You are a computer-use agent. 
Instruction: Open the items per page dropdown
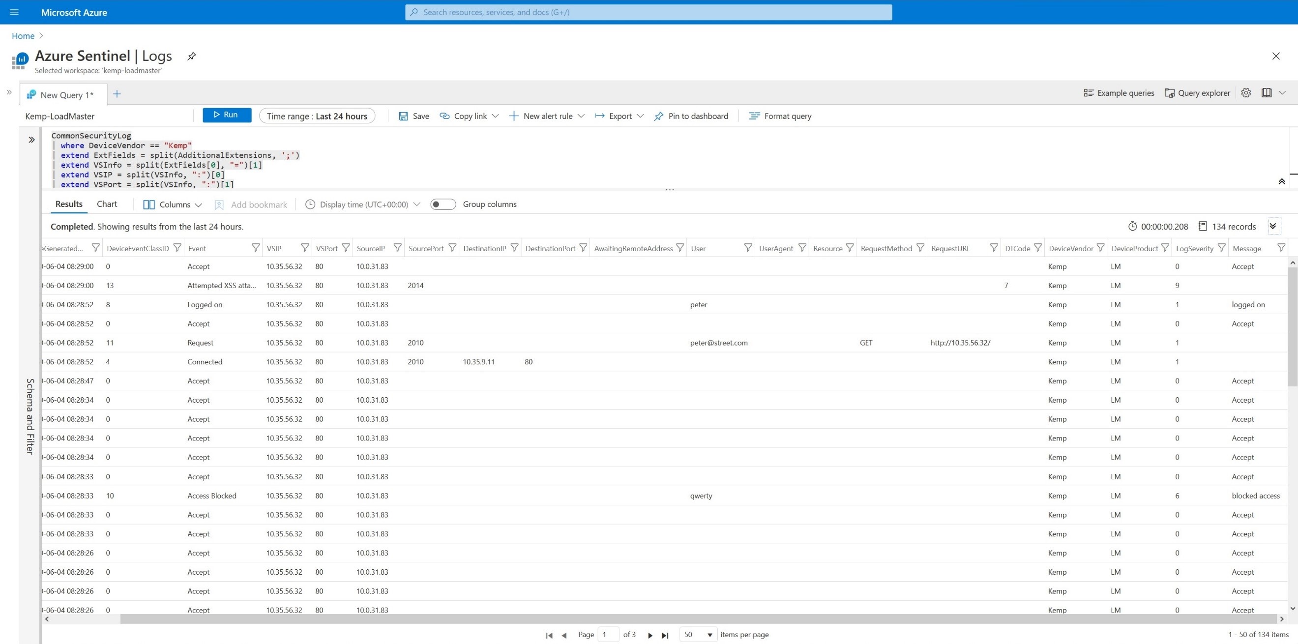click(x=698, y=635)
